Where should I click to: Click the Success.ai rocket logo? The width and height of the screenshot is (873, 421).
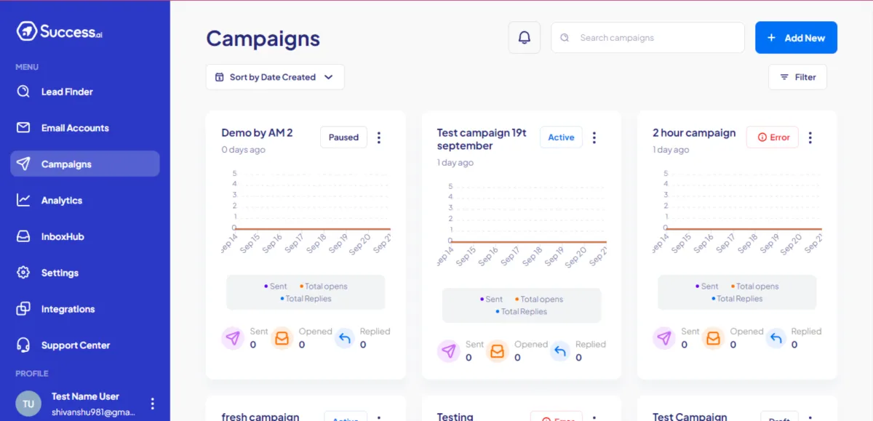[27, 31]
